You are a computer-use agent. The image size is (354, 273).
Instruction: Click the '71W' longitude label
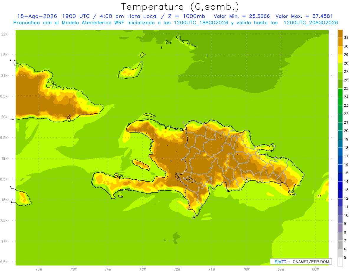(212, 269)
